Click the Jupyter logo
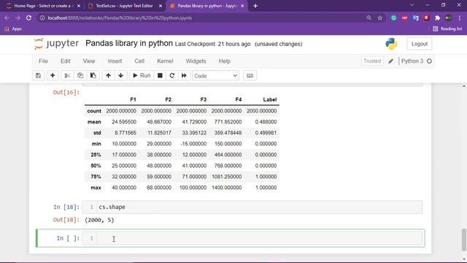 tap(56, 44)
